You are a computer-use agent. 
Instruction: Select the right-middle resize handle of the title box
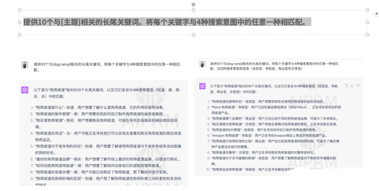tap(367, 22)
